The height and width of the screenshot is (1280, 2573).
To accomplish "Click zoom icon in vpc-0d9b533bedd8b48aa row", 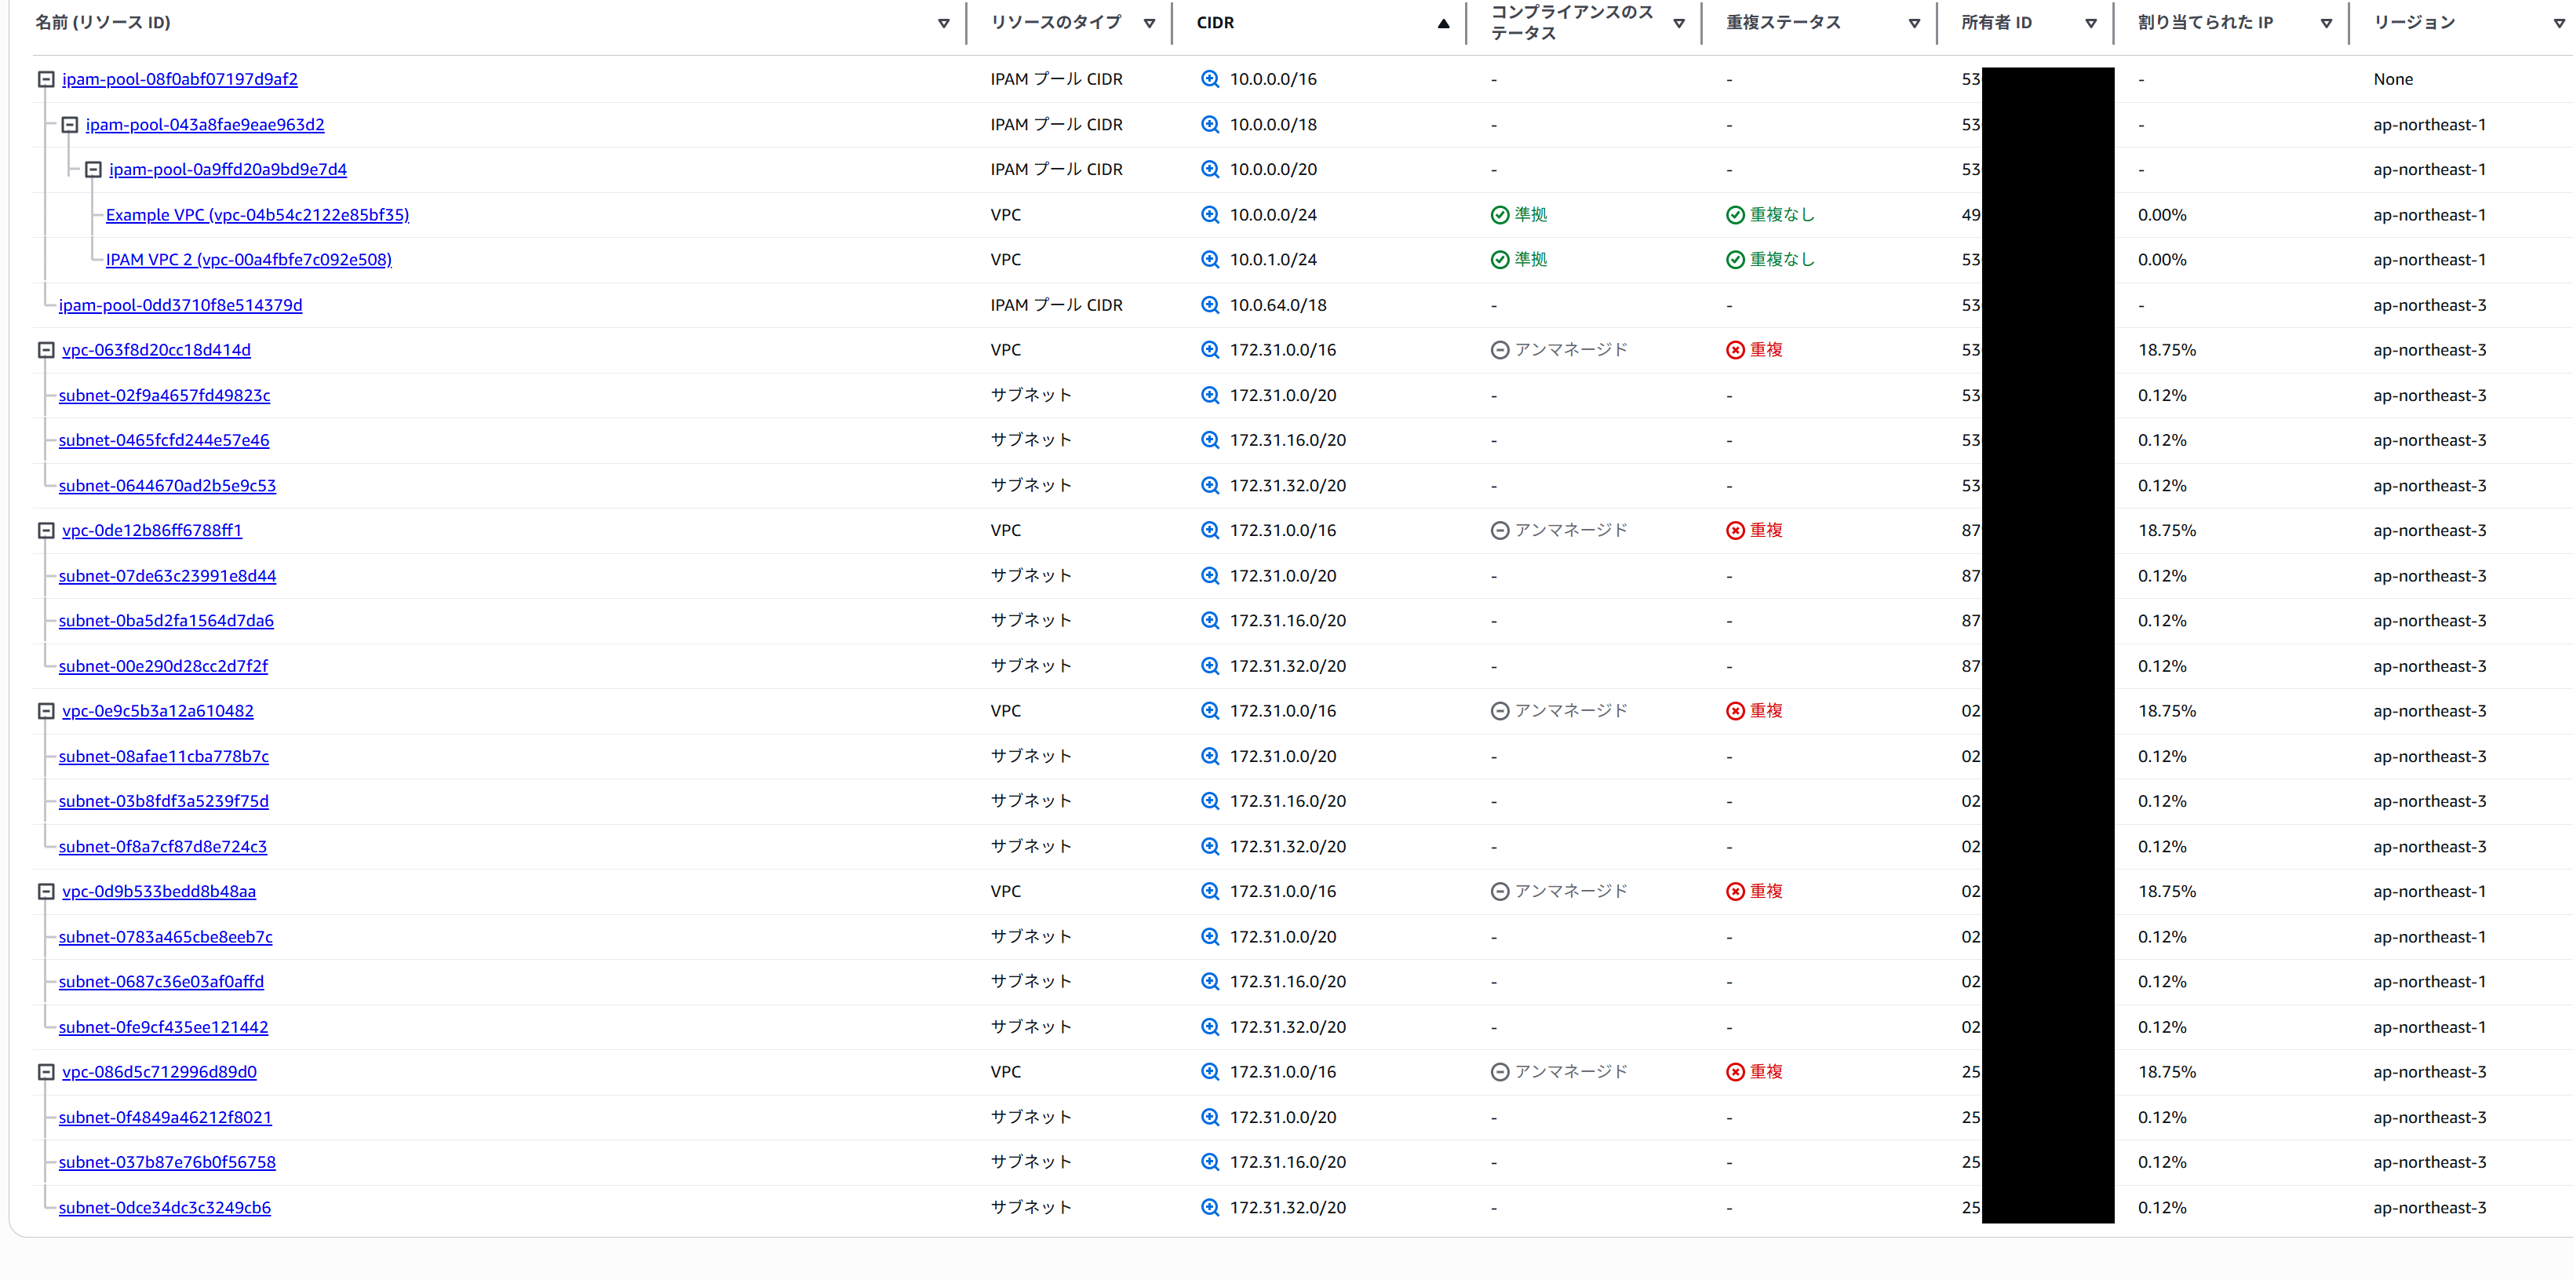I will pos(1209,892).
